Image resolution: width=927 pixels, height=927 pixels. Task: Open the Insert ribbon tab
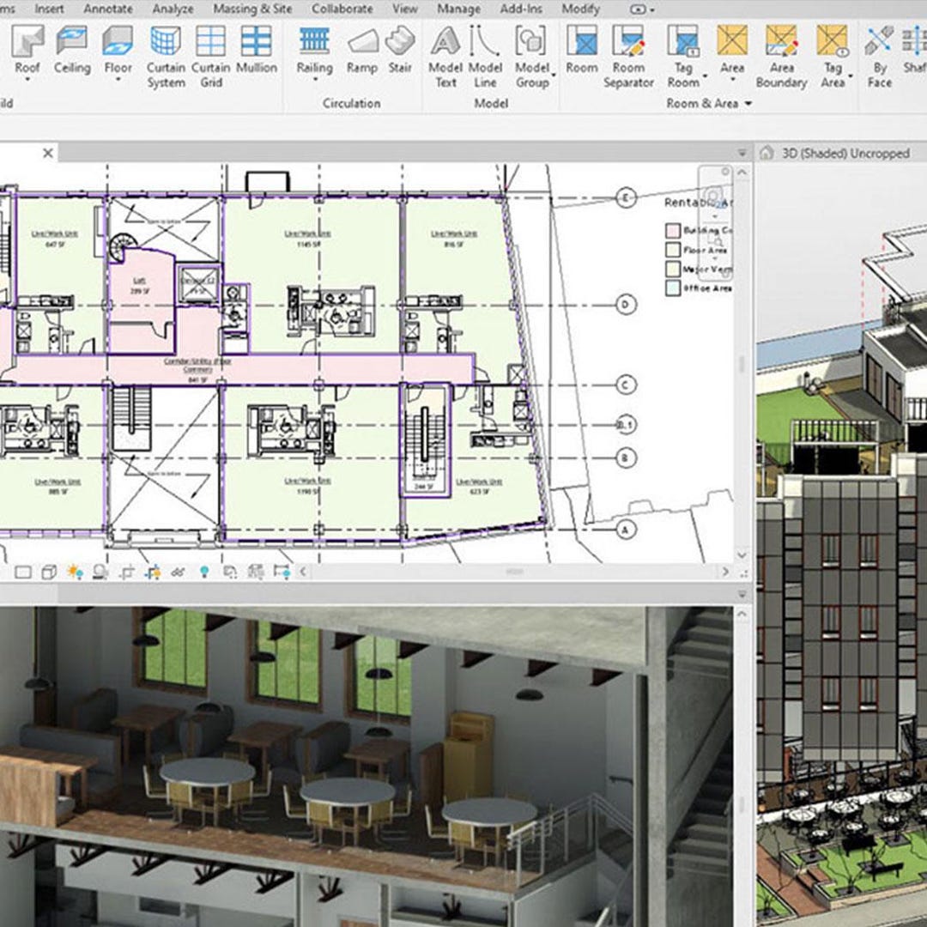(49, 9)
